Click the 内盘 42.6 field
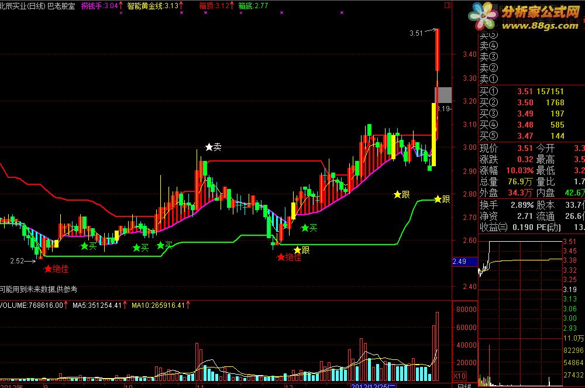 point(560,193)
